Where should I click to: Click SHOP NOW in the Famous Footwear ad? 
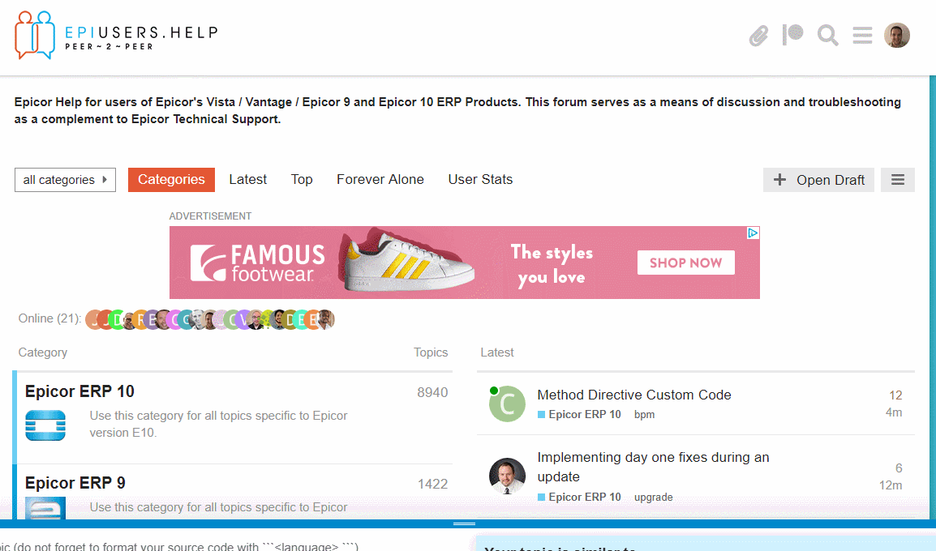coord(686,263)
